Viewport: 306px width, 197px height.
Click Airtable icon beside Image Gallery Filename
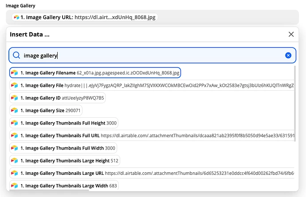(x=15, y=73)
